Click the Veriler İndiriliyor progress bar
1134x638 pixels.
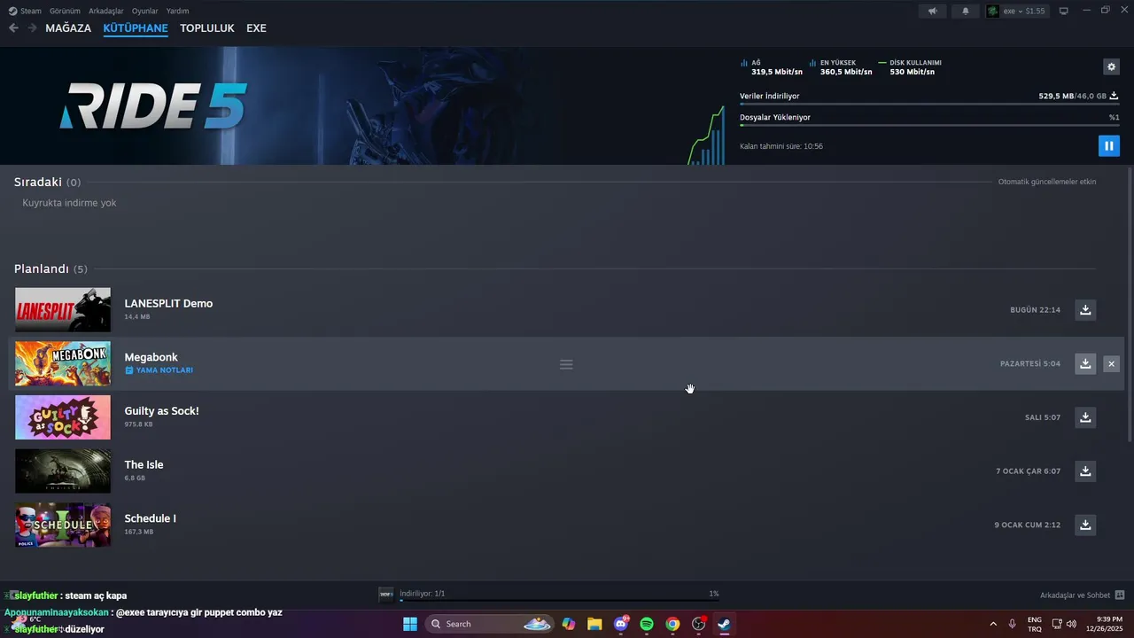[929, 105]
